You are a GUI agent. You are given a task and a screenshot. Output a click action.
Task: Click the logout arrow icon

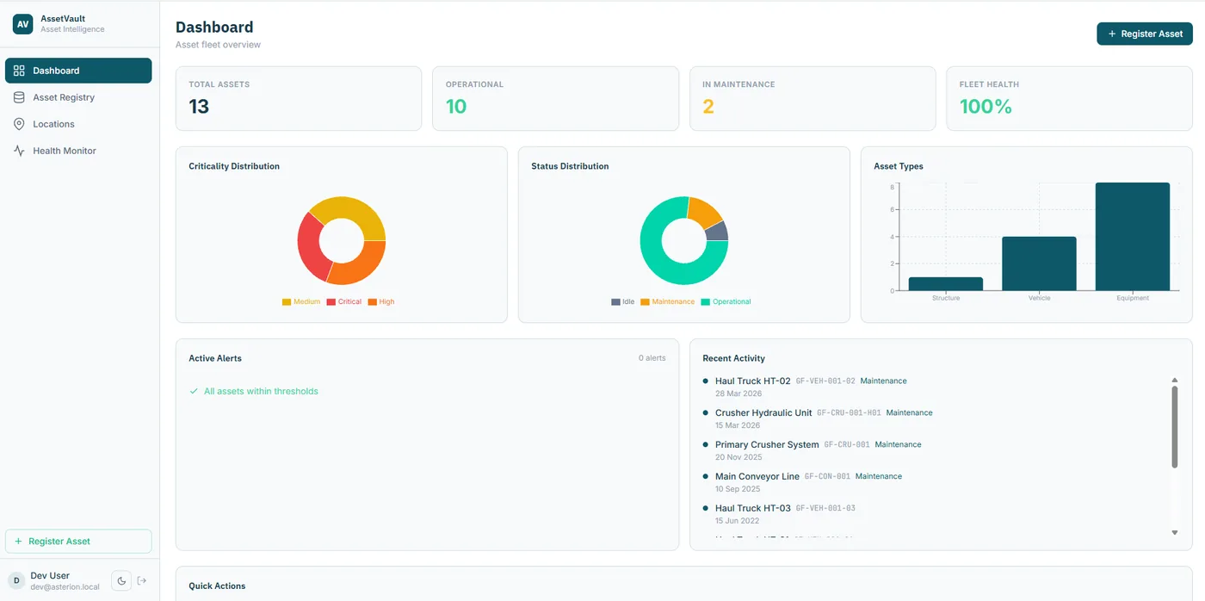coord(142,581)
